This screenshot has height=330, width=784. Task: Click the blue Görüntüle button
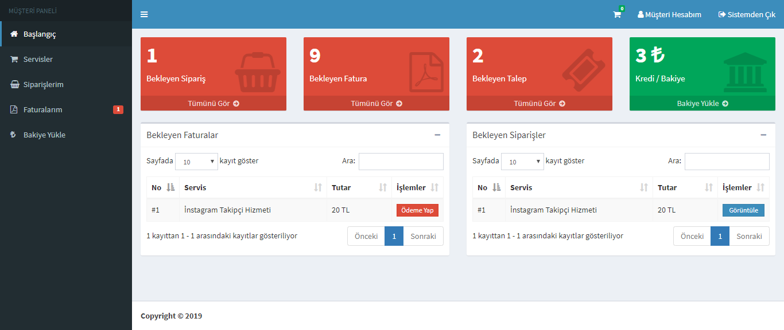click(x=743, y=210)
